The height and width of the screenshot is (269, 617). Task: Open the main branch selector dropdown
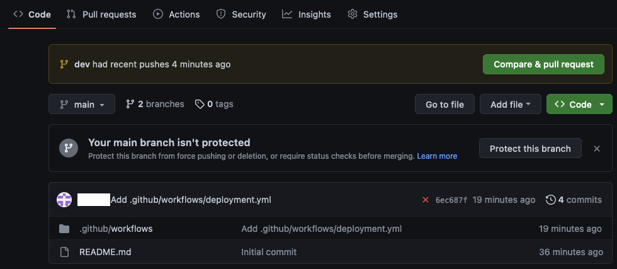[x=82, y=105]
